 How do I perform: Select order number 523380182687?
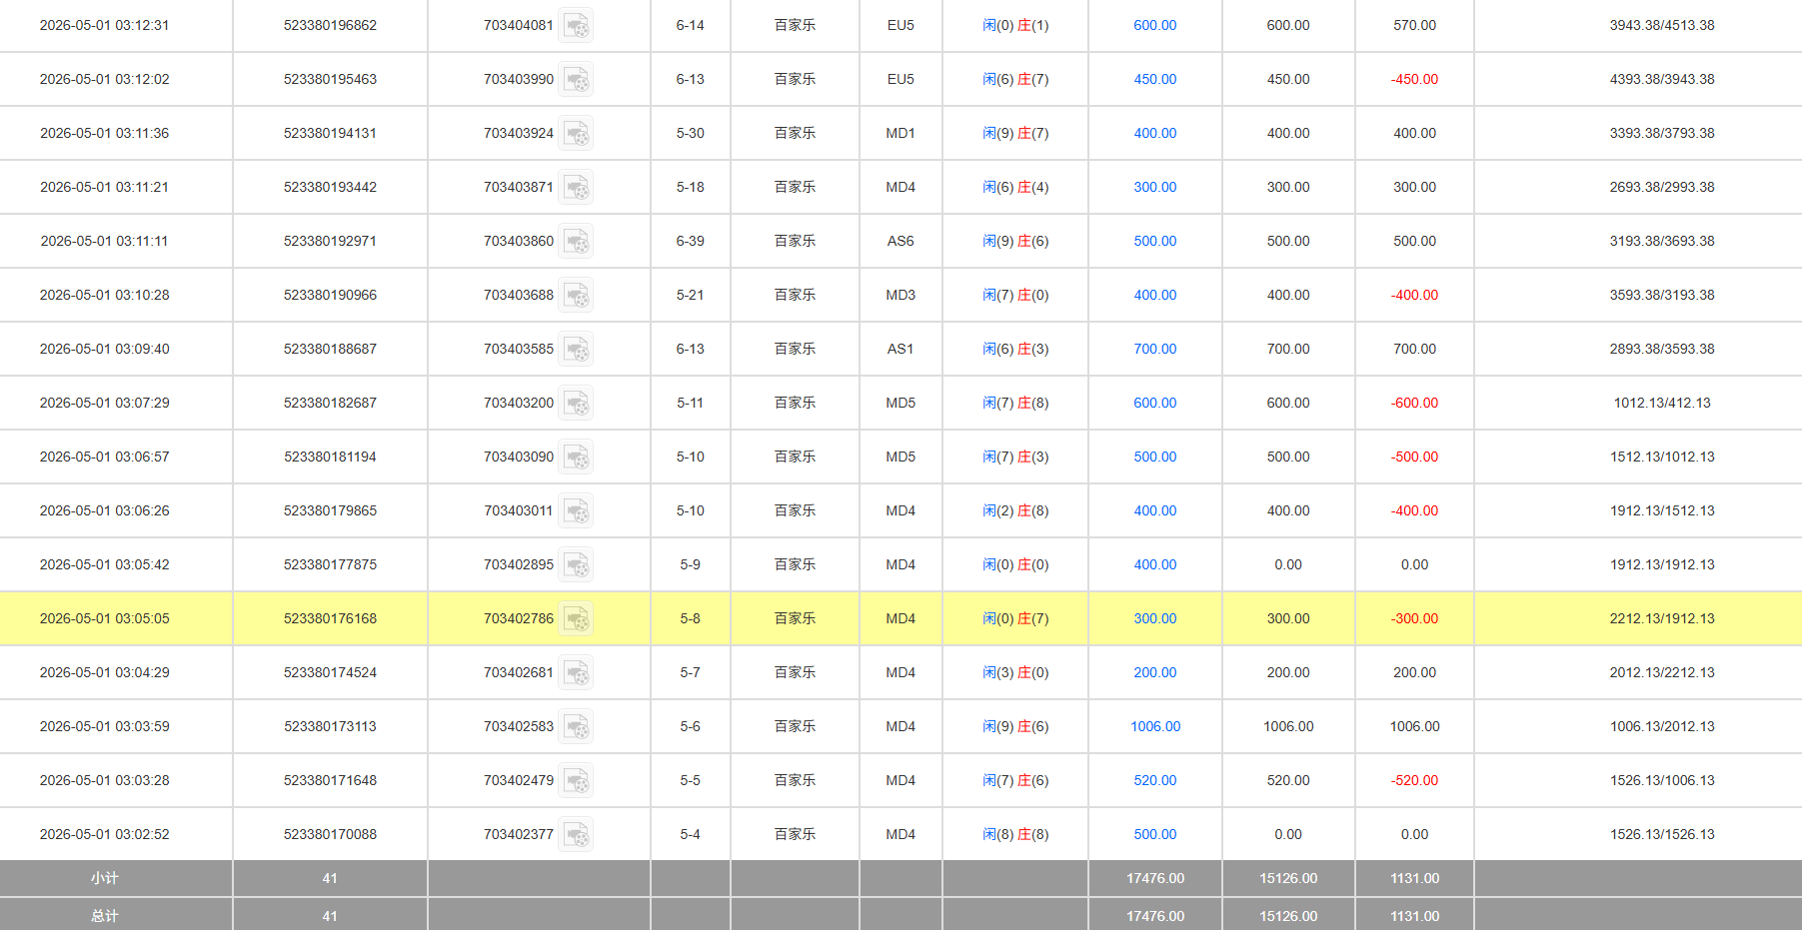[x=330, y=403]
